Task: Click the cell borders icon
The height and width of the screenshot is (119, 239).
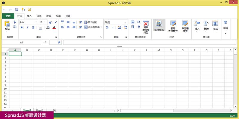Action: (x=40, y=28)
